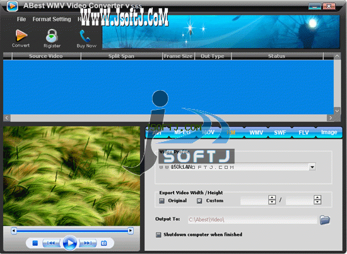Click the file list scroll up arrow

coord(337,56)
